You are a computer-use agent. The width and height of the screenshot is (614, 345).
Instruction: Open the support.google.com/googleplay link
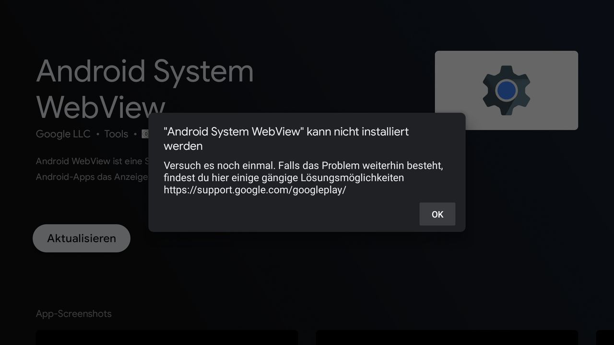point(255,190)
